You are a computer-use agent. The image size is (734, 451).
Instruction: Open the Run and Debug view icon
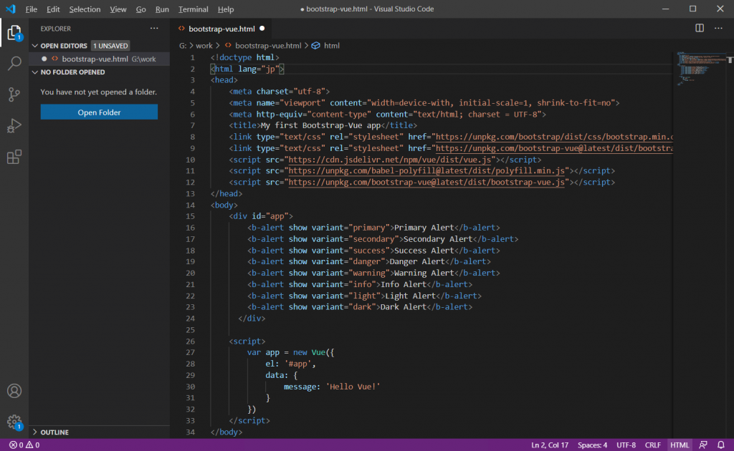14,126
